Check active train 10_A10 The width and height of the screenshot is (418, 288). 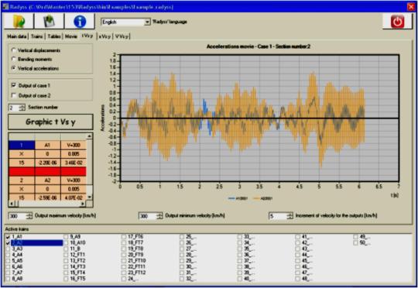(66, 243)
